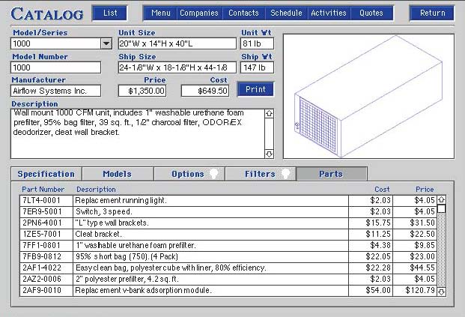
Task: Open the Model/Series dropdown arrow
Action: click(x=106, y=44)
